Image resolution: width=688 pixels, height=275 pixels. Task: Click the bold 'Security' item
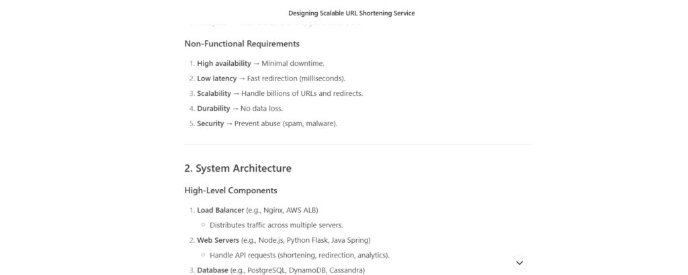[210, 123]
